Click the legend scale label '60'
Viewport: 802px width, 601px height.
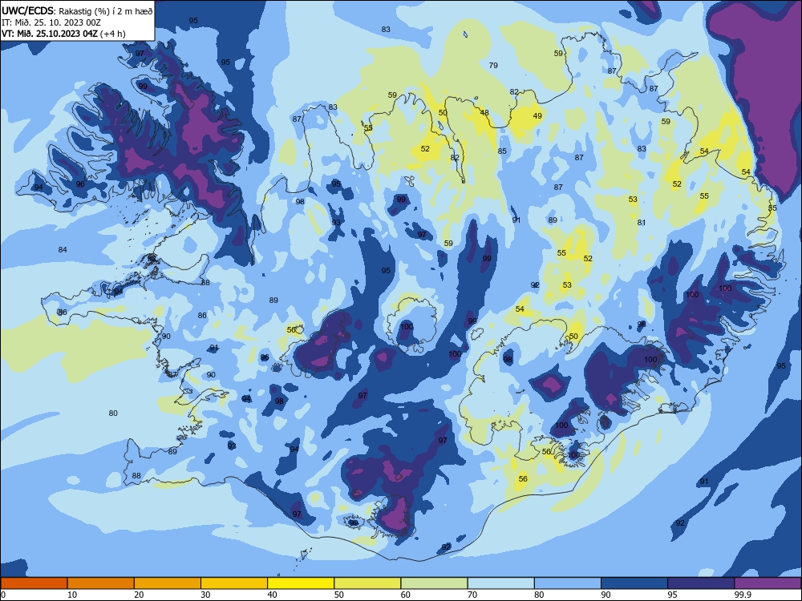point(406,595)
